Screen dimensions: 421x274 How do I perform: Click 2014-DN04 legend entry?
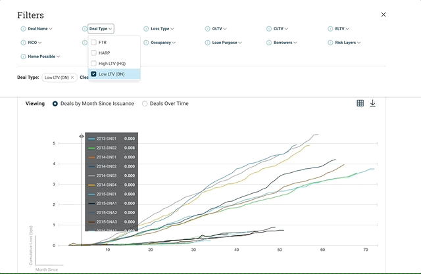point(111,185)
